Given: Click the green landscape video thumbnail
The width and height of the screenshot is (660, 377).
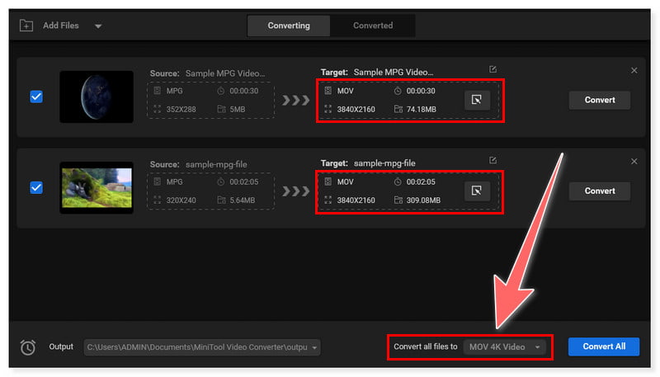Looking at the screenshot, I should (x=97, y=188).
